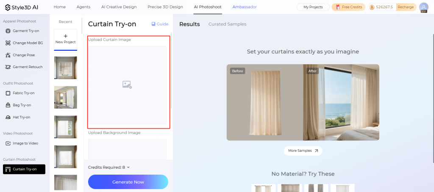This screenshot has height=192, width=434.
Task: Open the Guide link
Action: tap(160, 24)
